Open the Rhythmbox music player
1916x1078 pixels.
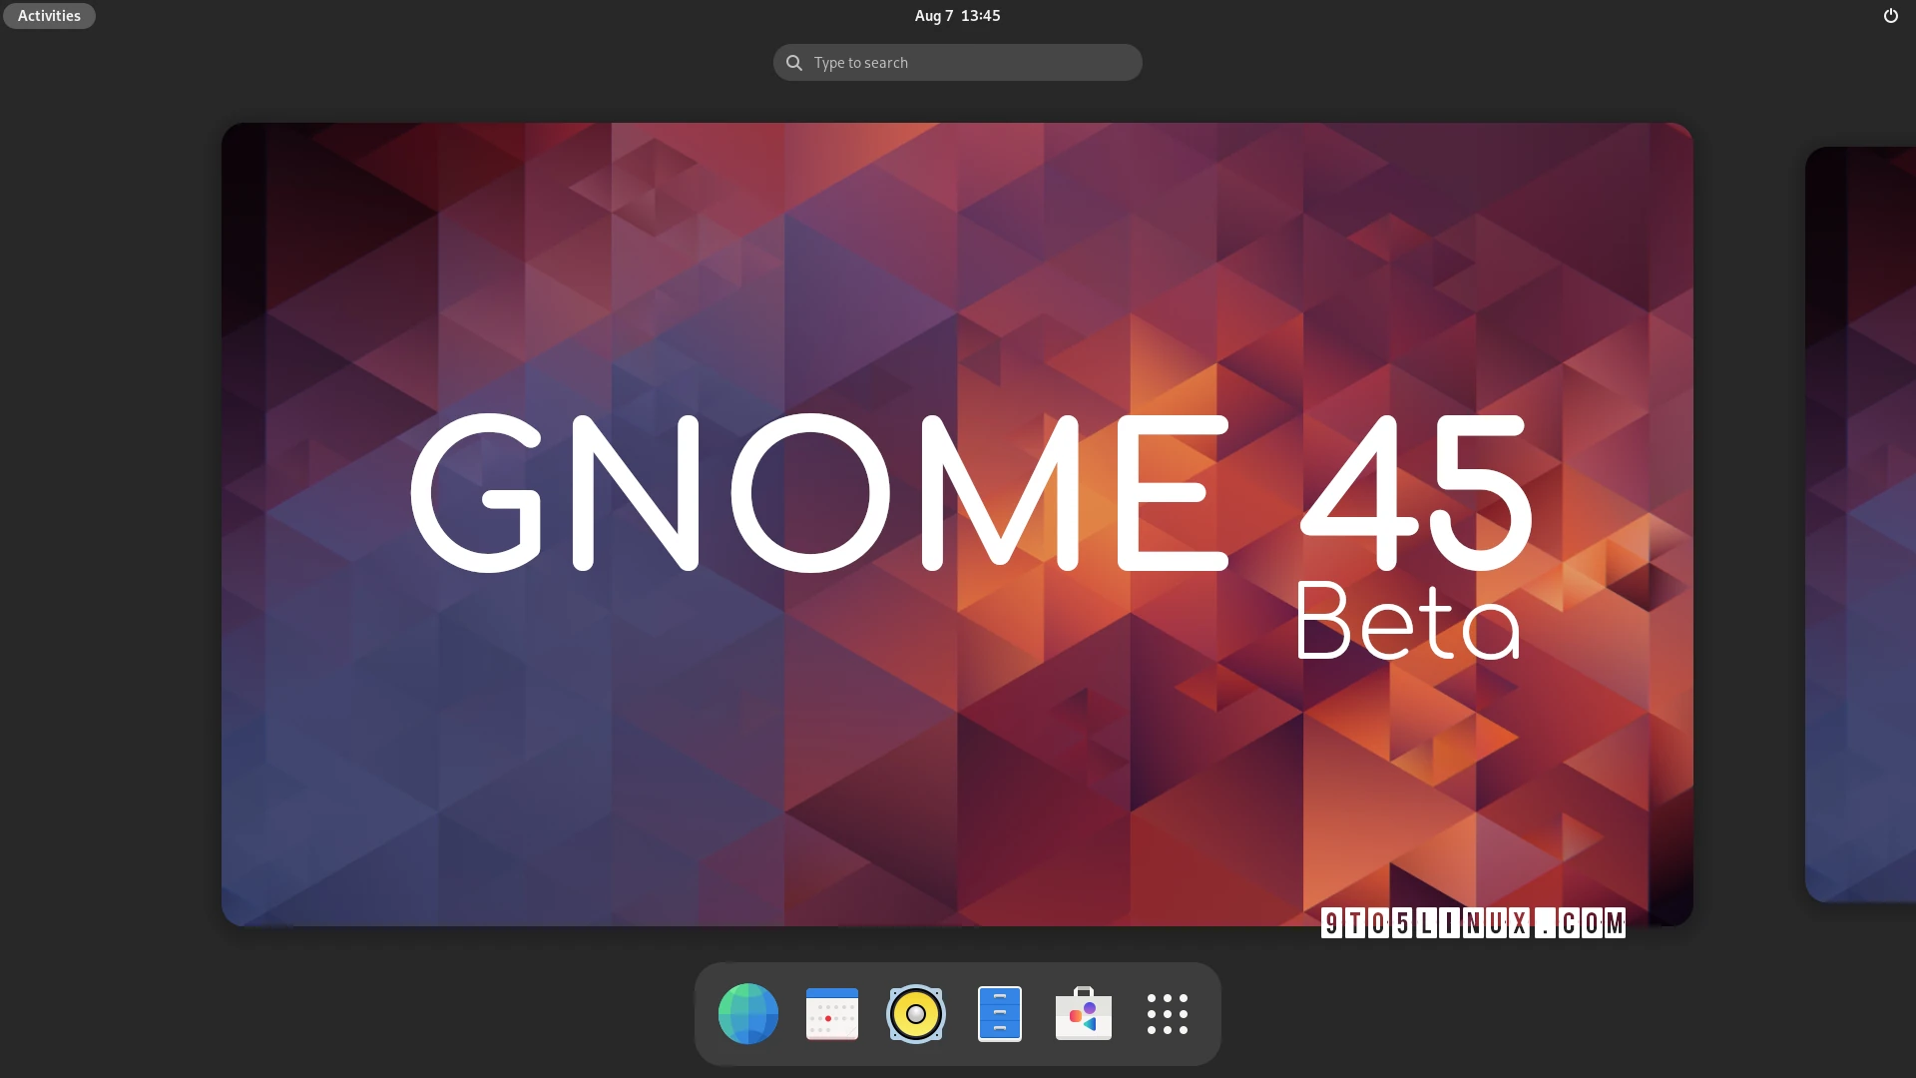[916, 1013]
